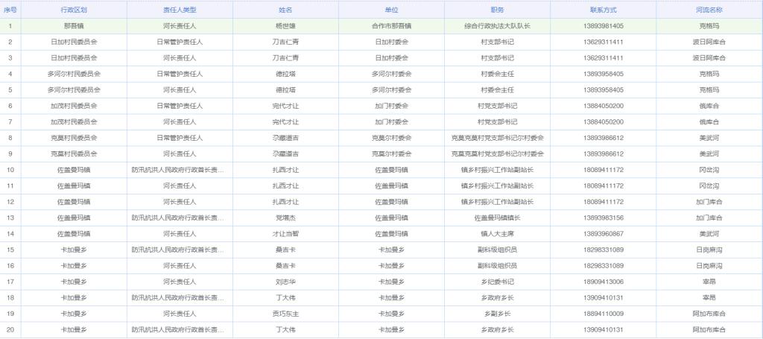
Task: Click 乡政府乡长 in row 18
Action: click(x=497, y=298)
